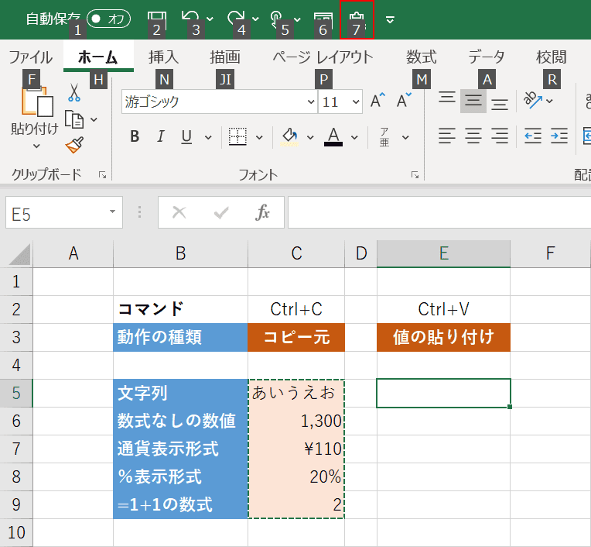This screenshot has width=591, height=547.
Task: Click the Center align icon
Action: 473,136
